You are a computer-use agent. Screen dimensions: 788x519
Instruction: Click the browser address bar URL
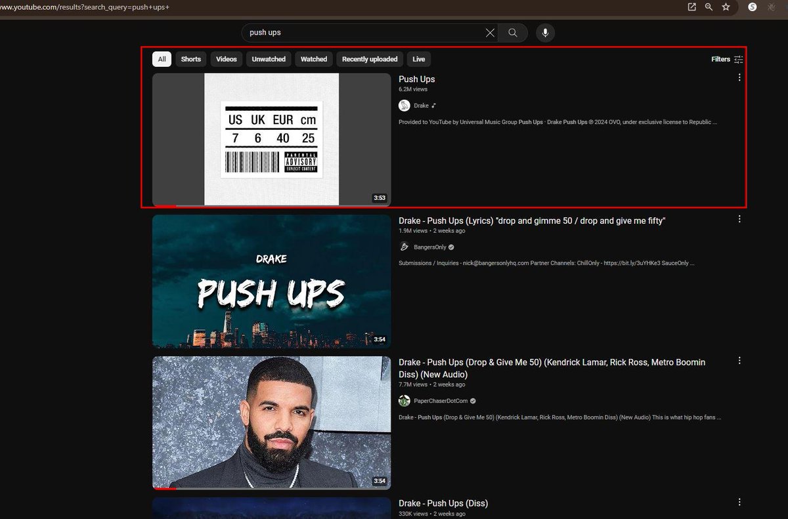(x=85, y=7)
